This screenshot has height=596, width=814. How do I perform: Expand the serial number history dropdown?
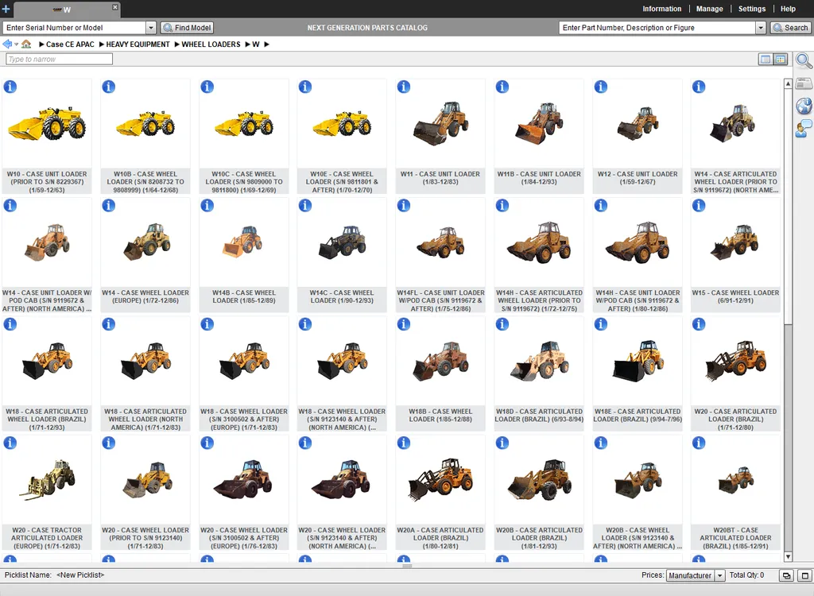[151, 28]
